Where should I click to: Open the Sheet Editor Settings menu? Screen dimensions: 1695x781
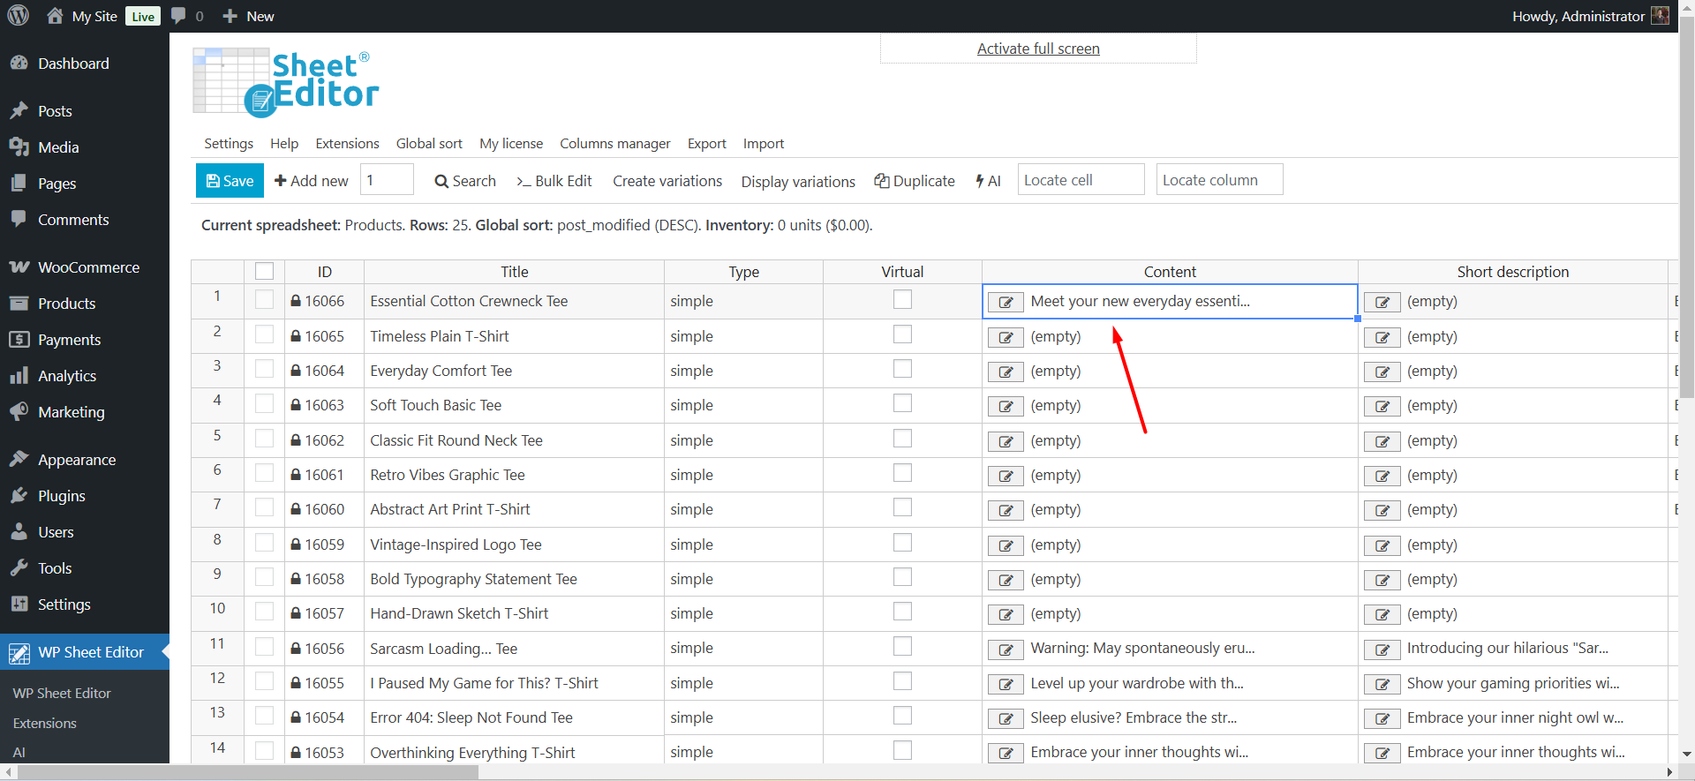[229, 143]
